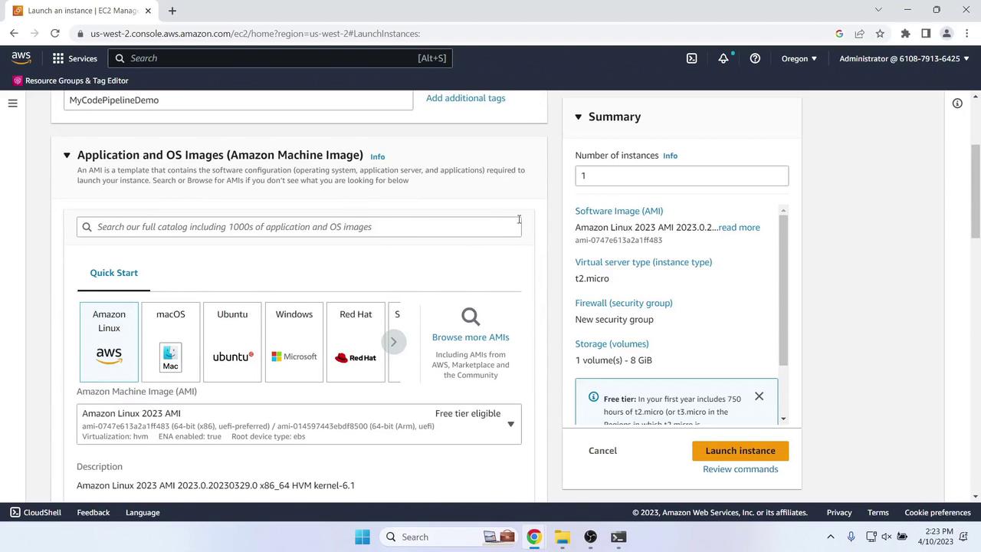Screen dimensions: 981x552
Task: Open the notifications bell
Action: coord(723,58)
